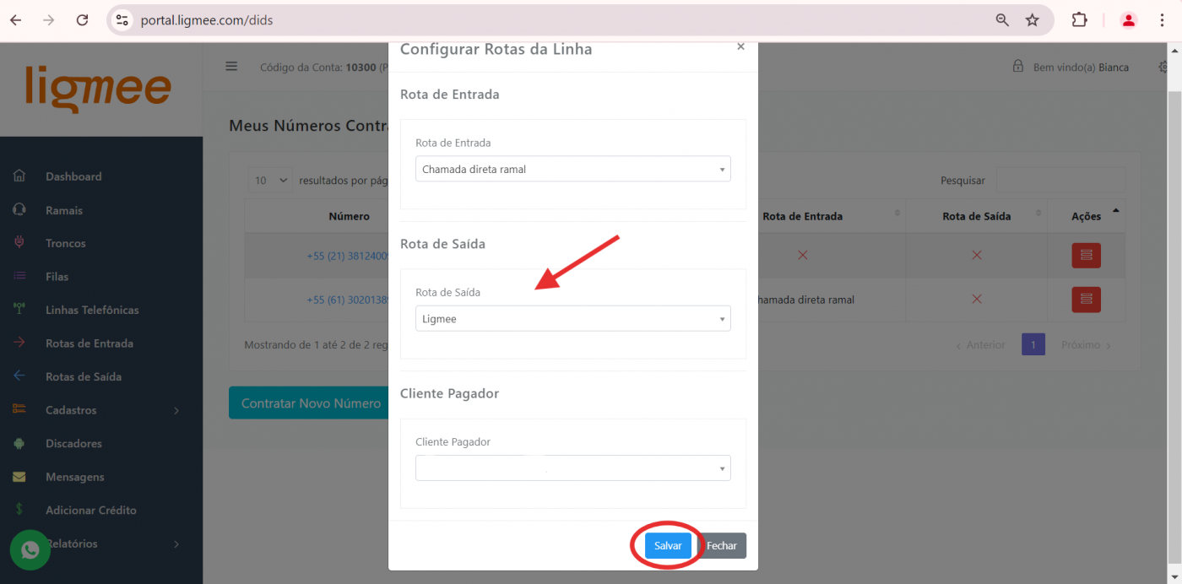Open the Rota de Saída Ligmee dropdown

(x=573, y=318)
